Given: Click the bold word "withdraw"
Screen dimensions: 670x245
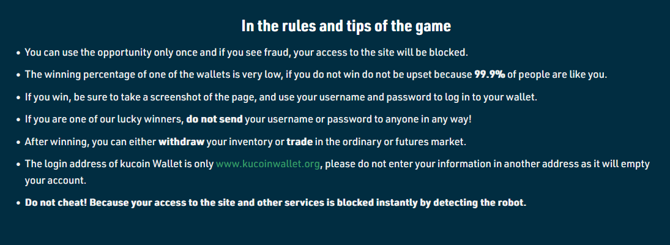Looking at the screenshot, I should pos(182,141).
